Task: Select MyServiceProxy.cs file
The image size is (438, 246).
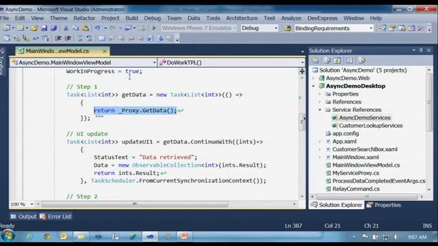Action: click(356, 173)
